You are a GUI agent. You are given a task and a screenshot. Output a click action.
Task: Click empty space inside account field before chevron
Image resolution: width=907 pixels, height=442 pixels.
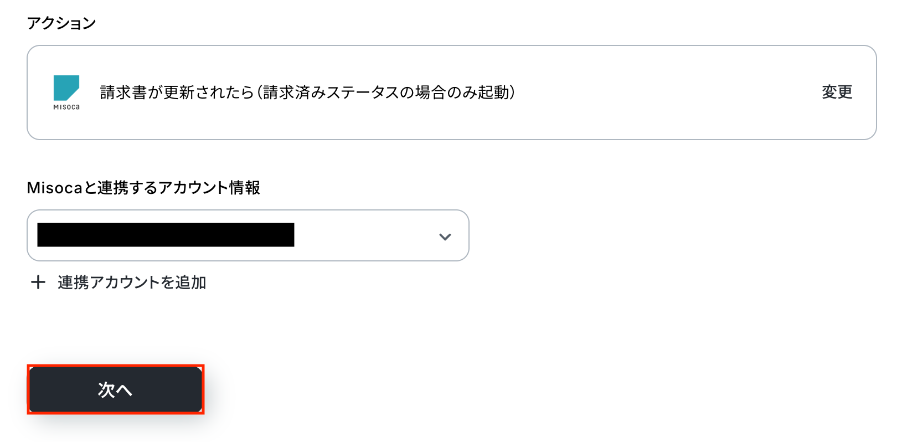[x=365, y=235]
